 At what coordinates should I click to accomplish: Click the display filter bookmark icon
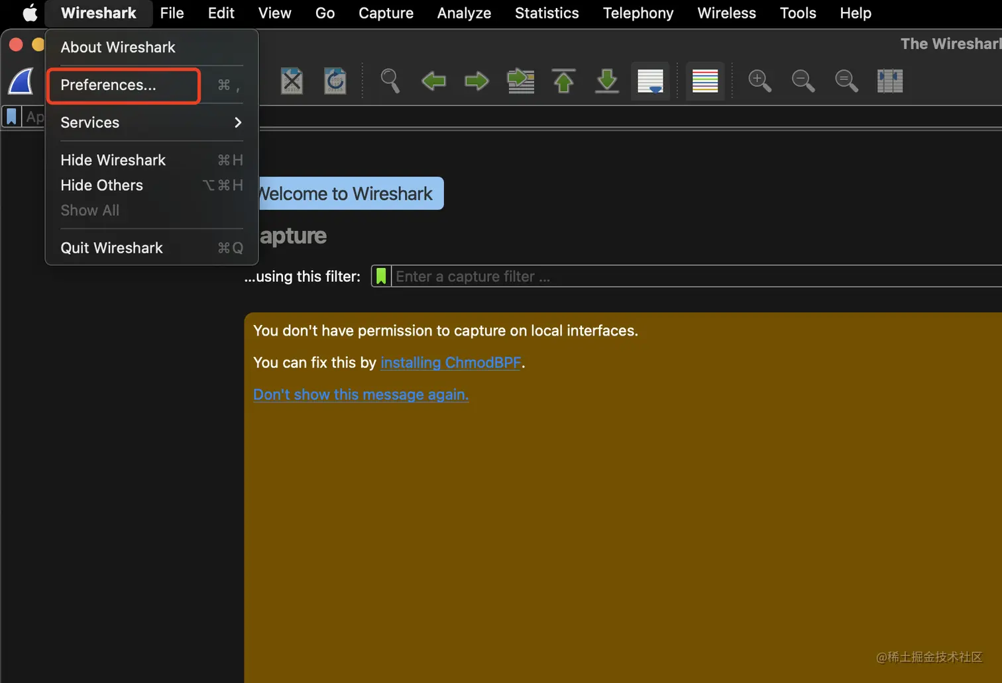[12, 116]
